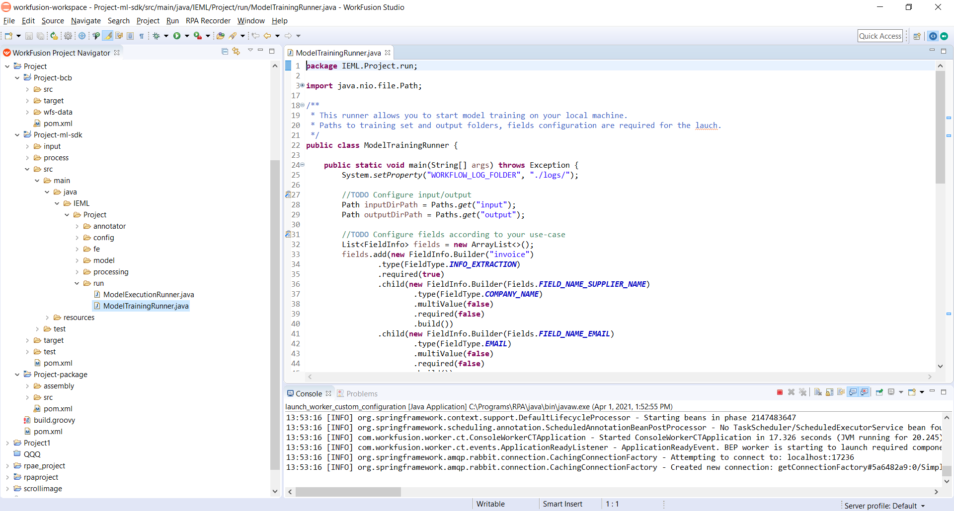Minimize the Project Navigator panel
Viewport: 954px width, 511px height.
pos(260,51)
